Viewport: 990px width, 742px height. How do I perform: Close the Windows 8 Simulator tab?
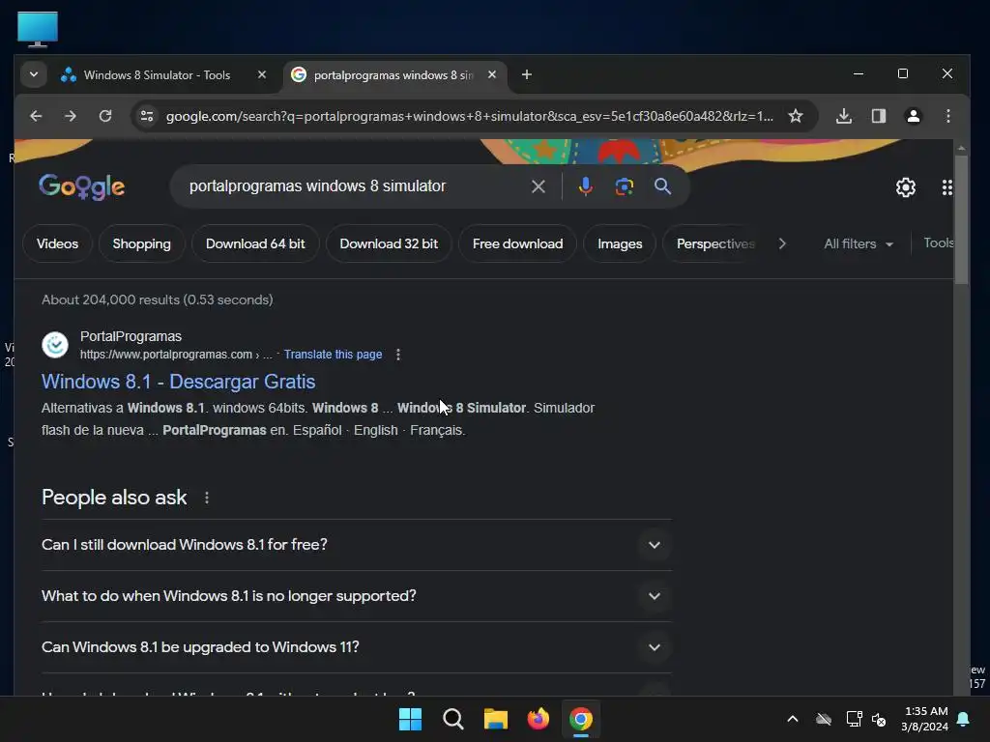click(262, 74)
